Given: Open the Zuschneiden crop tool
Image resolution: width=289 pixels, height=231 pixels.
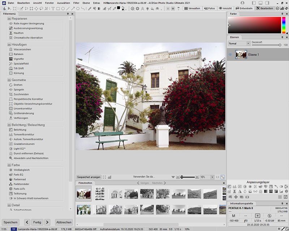Looking at the screenshot, I should click(x=21, y=94).
